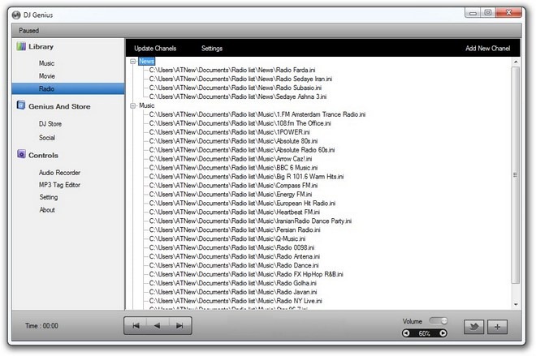Open Music in the Library sidebar
Viewport: 536px width, 356px height.
[x=46, y=63]
